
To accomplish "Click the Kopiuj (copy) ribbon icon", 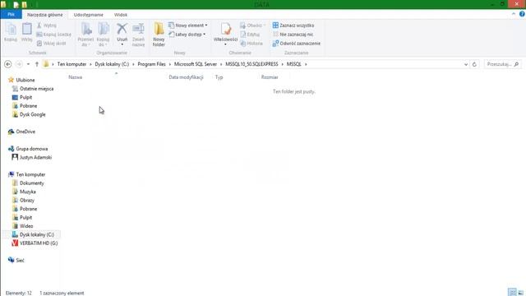I will click(x=11, y=32).
